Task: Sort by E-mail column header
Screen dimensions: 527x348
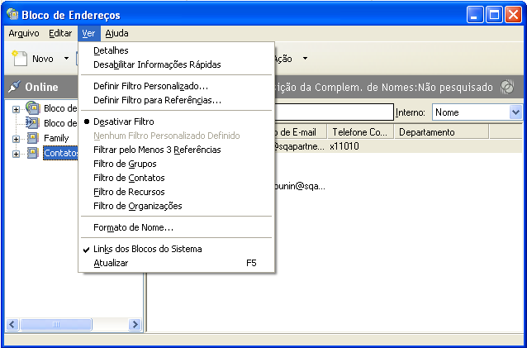Action: (x=301, y=132)
